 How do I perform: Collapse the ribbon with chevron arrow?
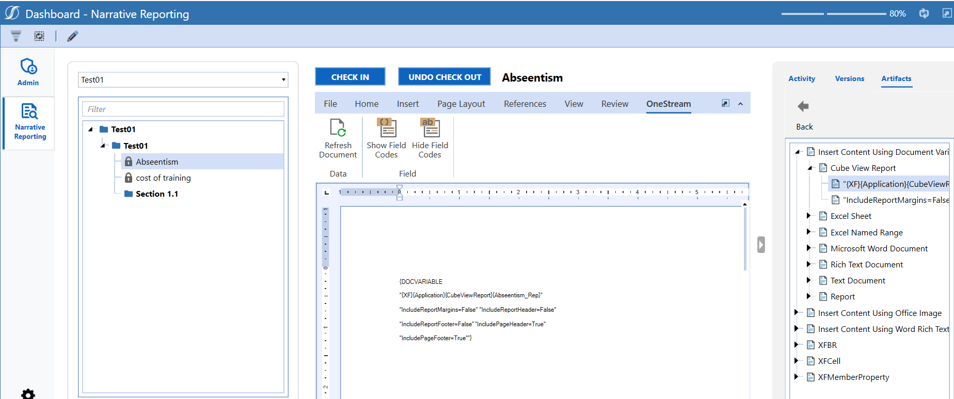(x=740, y=104)
